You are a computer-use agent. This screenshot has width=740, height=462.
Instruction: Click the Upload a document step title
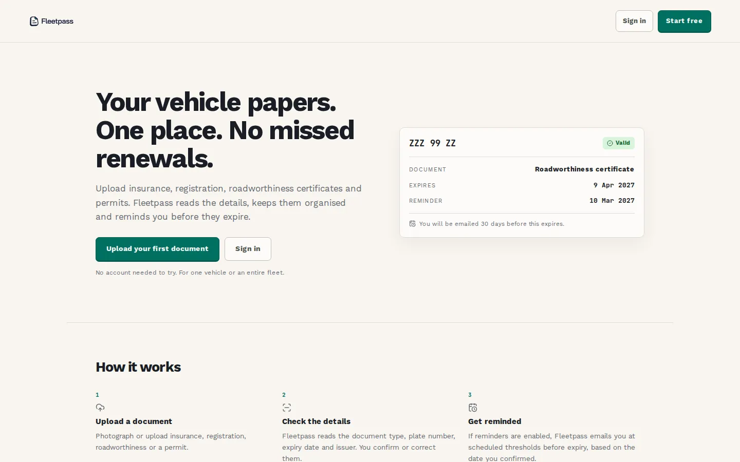[x=134, y=421]
